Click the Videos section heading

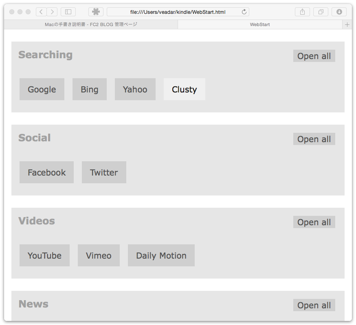pyautogui.click(x=37, y=221)
